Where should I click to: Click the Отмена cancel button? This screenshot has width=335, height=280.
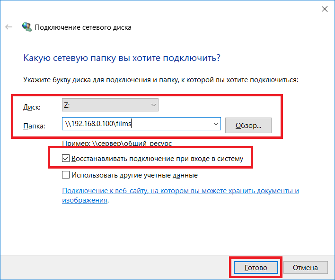pyautogui.click(x=305, y=267)
